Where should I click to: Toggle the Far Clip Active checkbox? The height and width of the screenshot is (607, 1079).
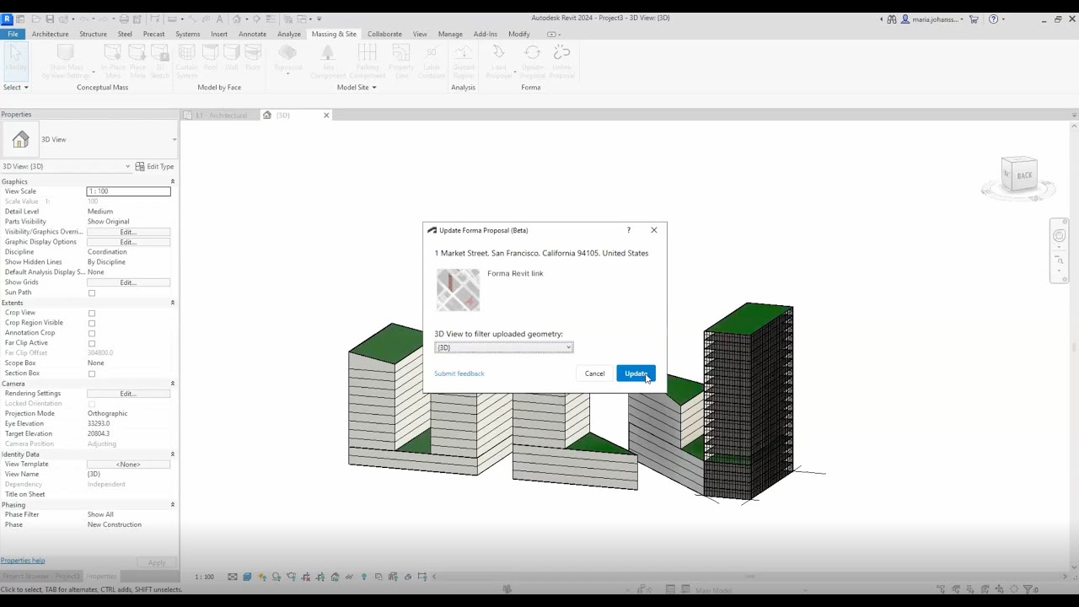coord(92,343)
